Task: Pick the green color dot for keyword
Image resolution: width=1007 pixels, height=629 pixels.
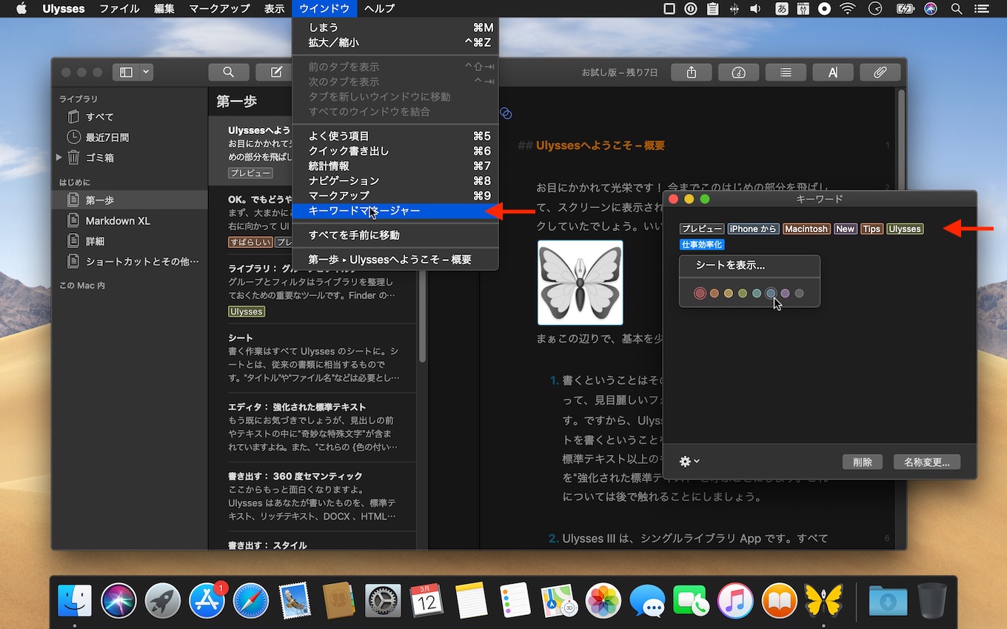Action: click(x=743, y=293)
